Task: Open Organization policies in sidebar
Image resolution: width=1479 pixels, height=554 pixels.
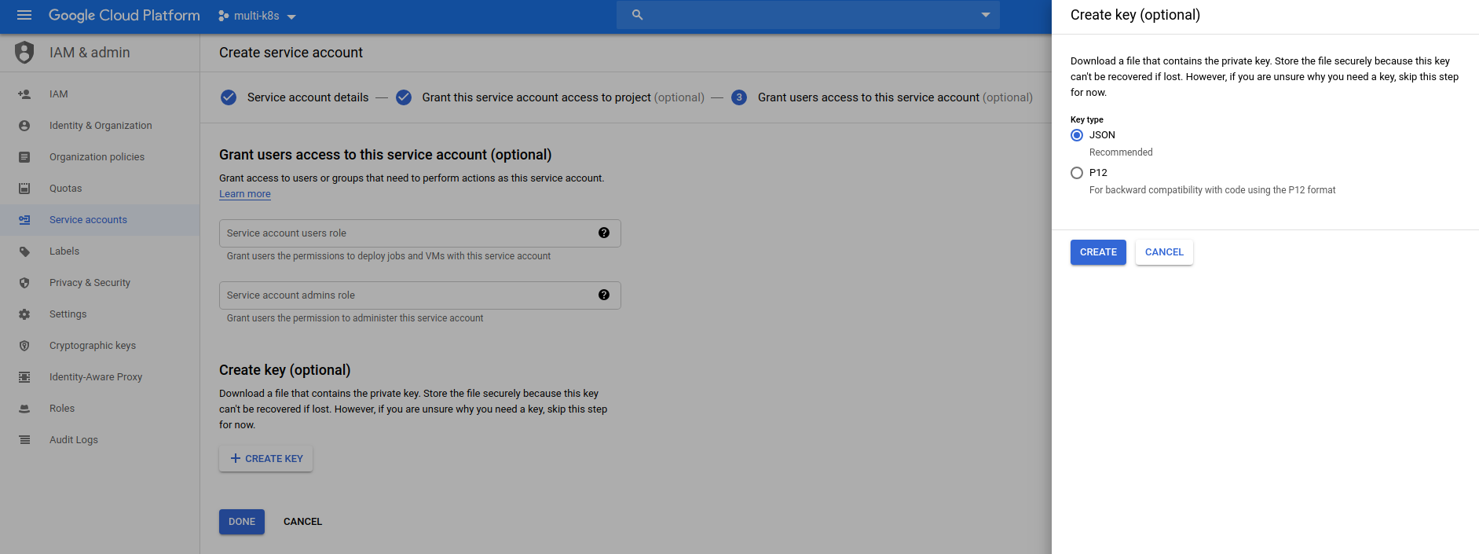Action: point(100,157)
